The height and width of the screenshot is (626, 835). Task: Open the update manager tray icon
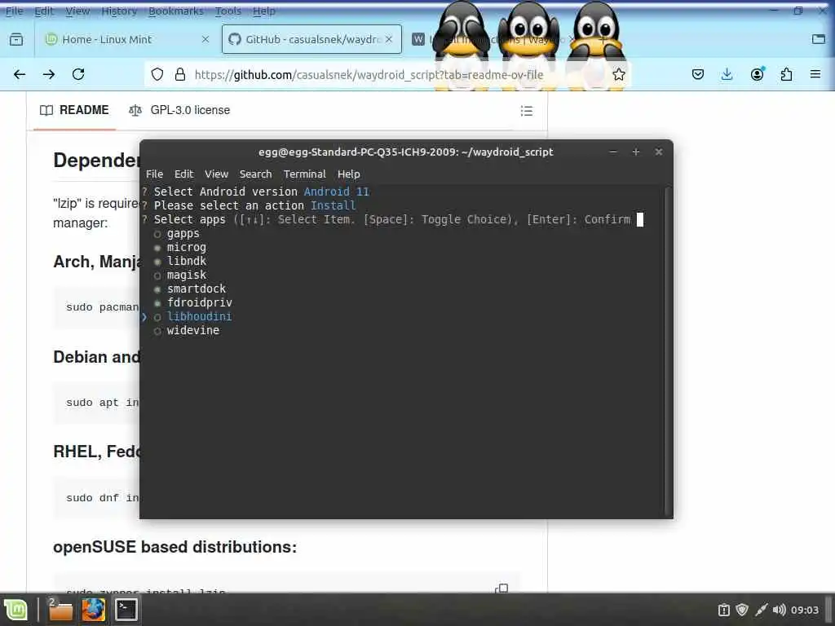coord(724,610)
